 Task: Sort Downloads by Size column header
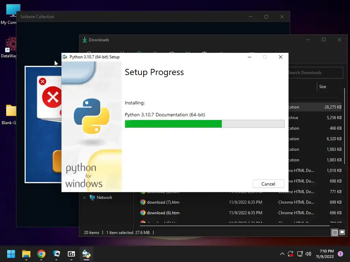323,87
